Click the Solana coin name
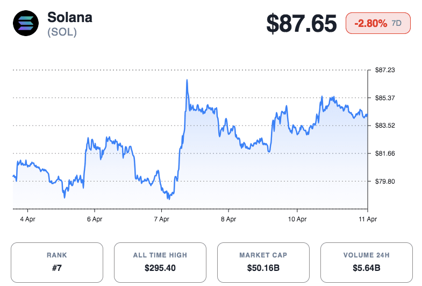 [x=70, y=17]
